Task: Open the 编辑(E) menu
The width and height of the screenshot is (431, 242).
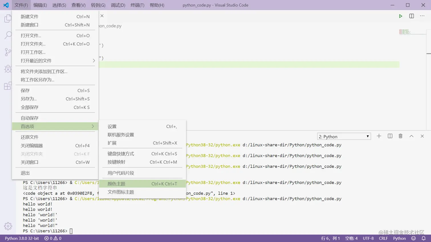Action: pyautogui.click(x=40, y=5)
